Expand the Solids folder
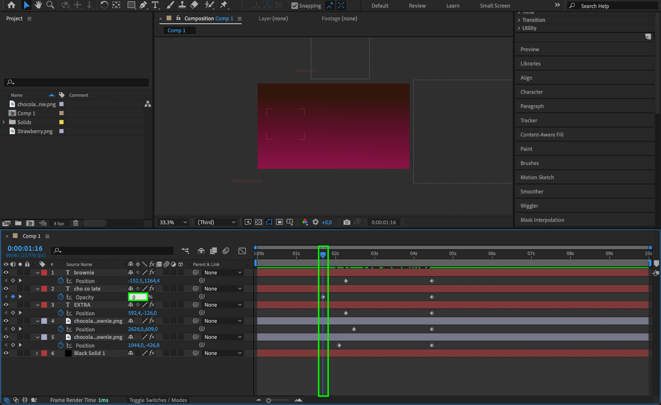 4,122
